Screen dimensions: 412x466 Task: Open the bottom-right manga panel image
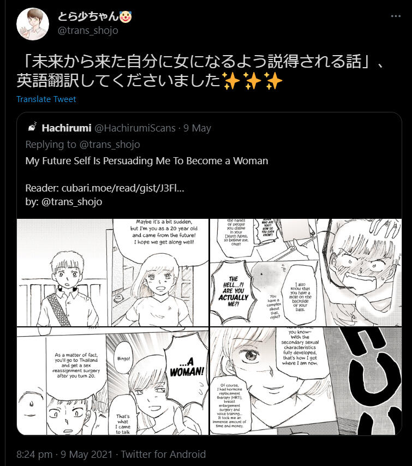click(x=306, y=381)
